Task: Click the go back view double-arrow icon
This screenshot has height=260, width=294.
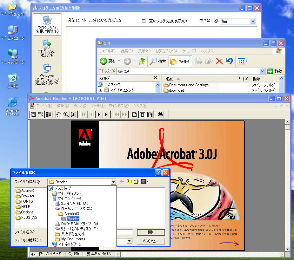Action: click(117, 114)
